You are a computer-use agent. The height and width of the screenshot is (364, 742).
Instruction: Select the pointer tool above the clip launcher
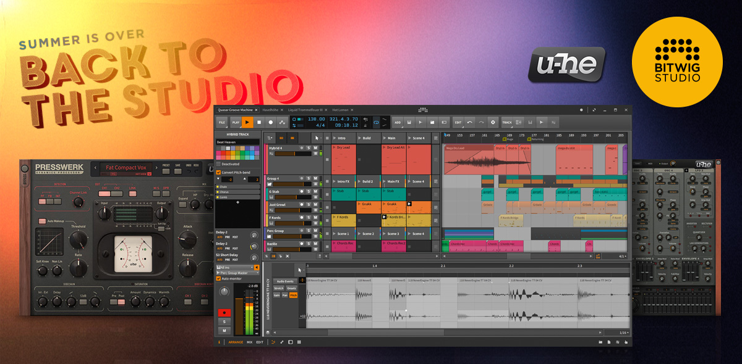coord(317,138)
